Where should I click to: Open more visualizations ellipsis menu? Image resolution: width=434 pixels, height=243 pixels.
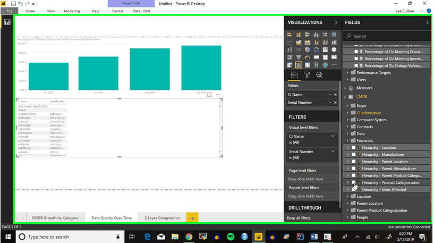pos(334,65)
